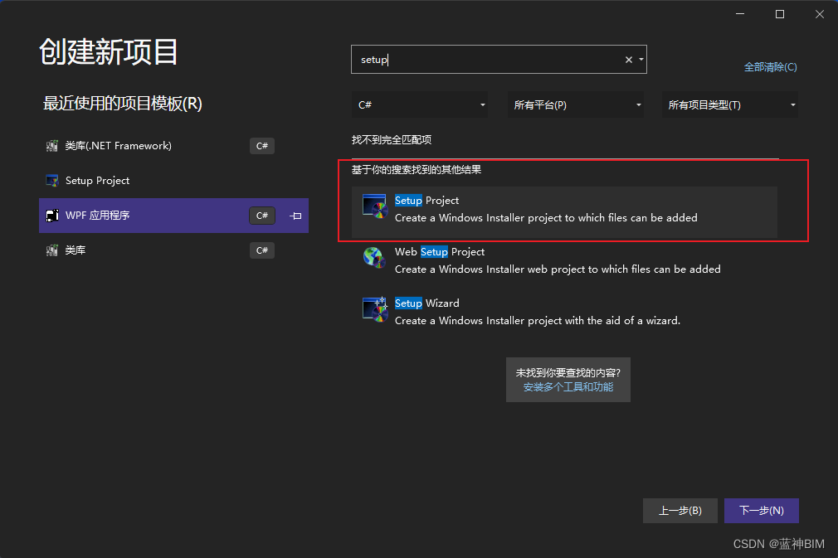Click the 类库(.NET Framework) template icon
Viewport: 838px width, 558px height.
(x=52, y=145)
